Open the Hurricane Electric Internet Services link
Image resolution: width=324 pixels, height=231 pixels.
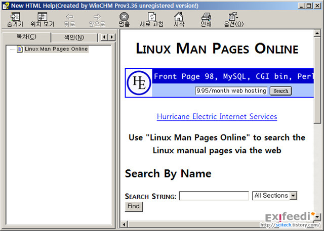point(217,117)
